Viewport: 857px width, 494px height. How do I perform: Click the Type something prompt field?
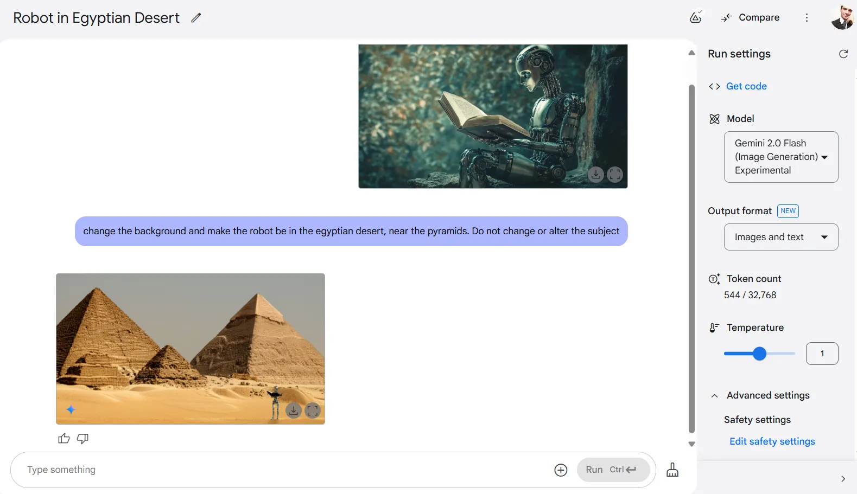(x=282, y=470)
